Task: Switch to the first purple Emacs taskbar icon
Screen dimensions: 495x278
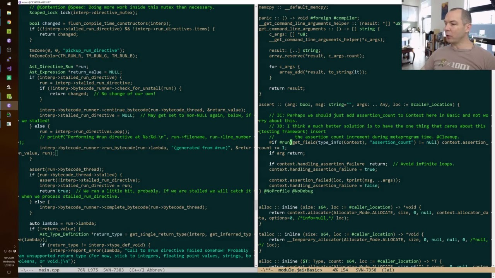Action: point(9,41)
